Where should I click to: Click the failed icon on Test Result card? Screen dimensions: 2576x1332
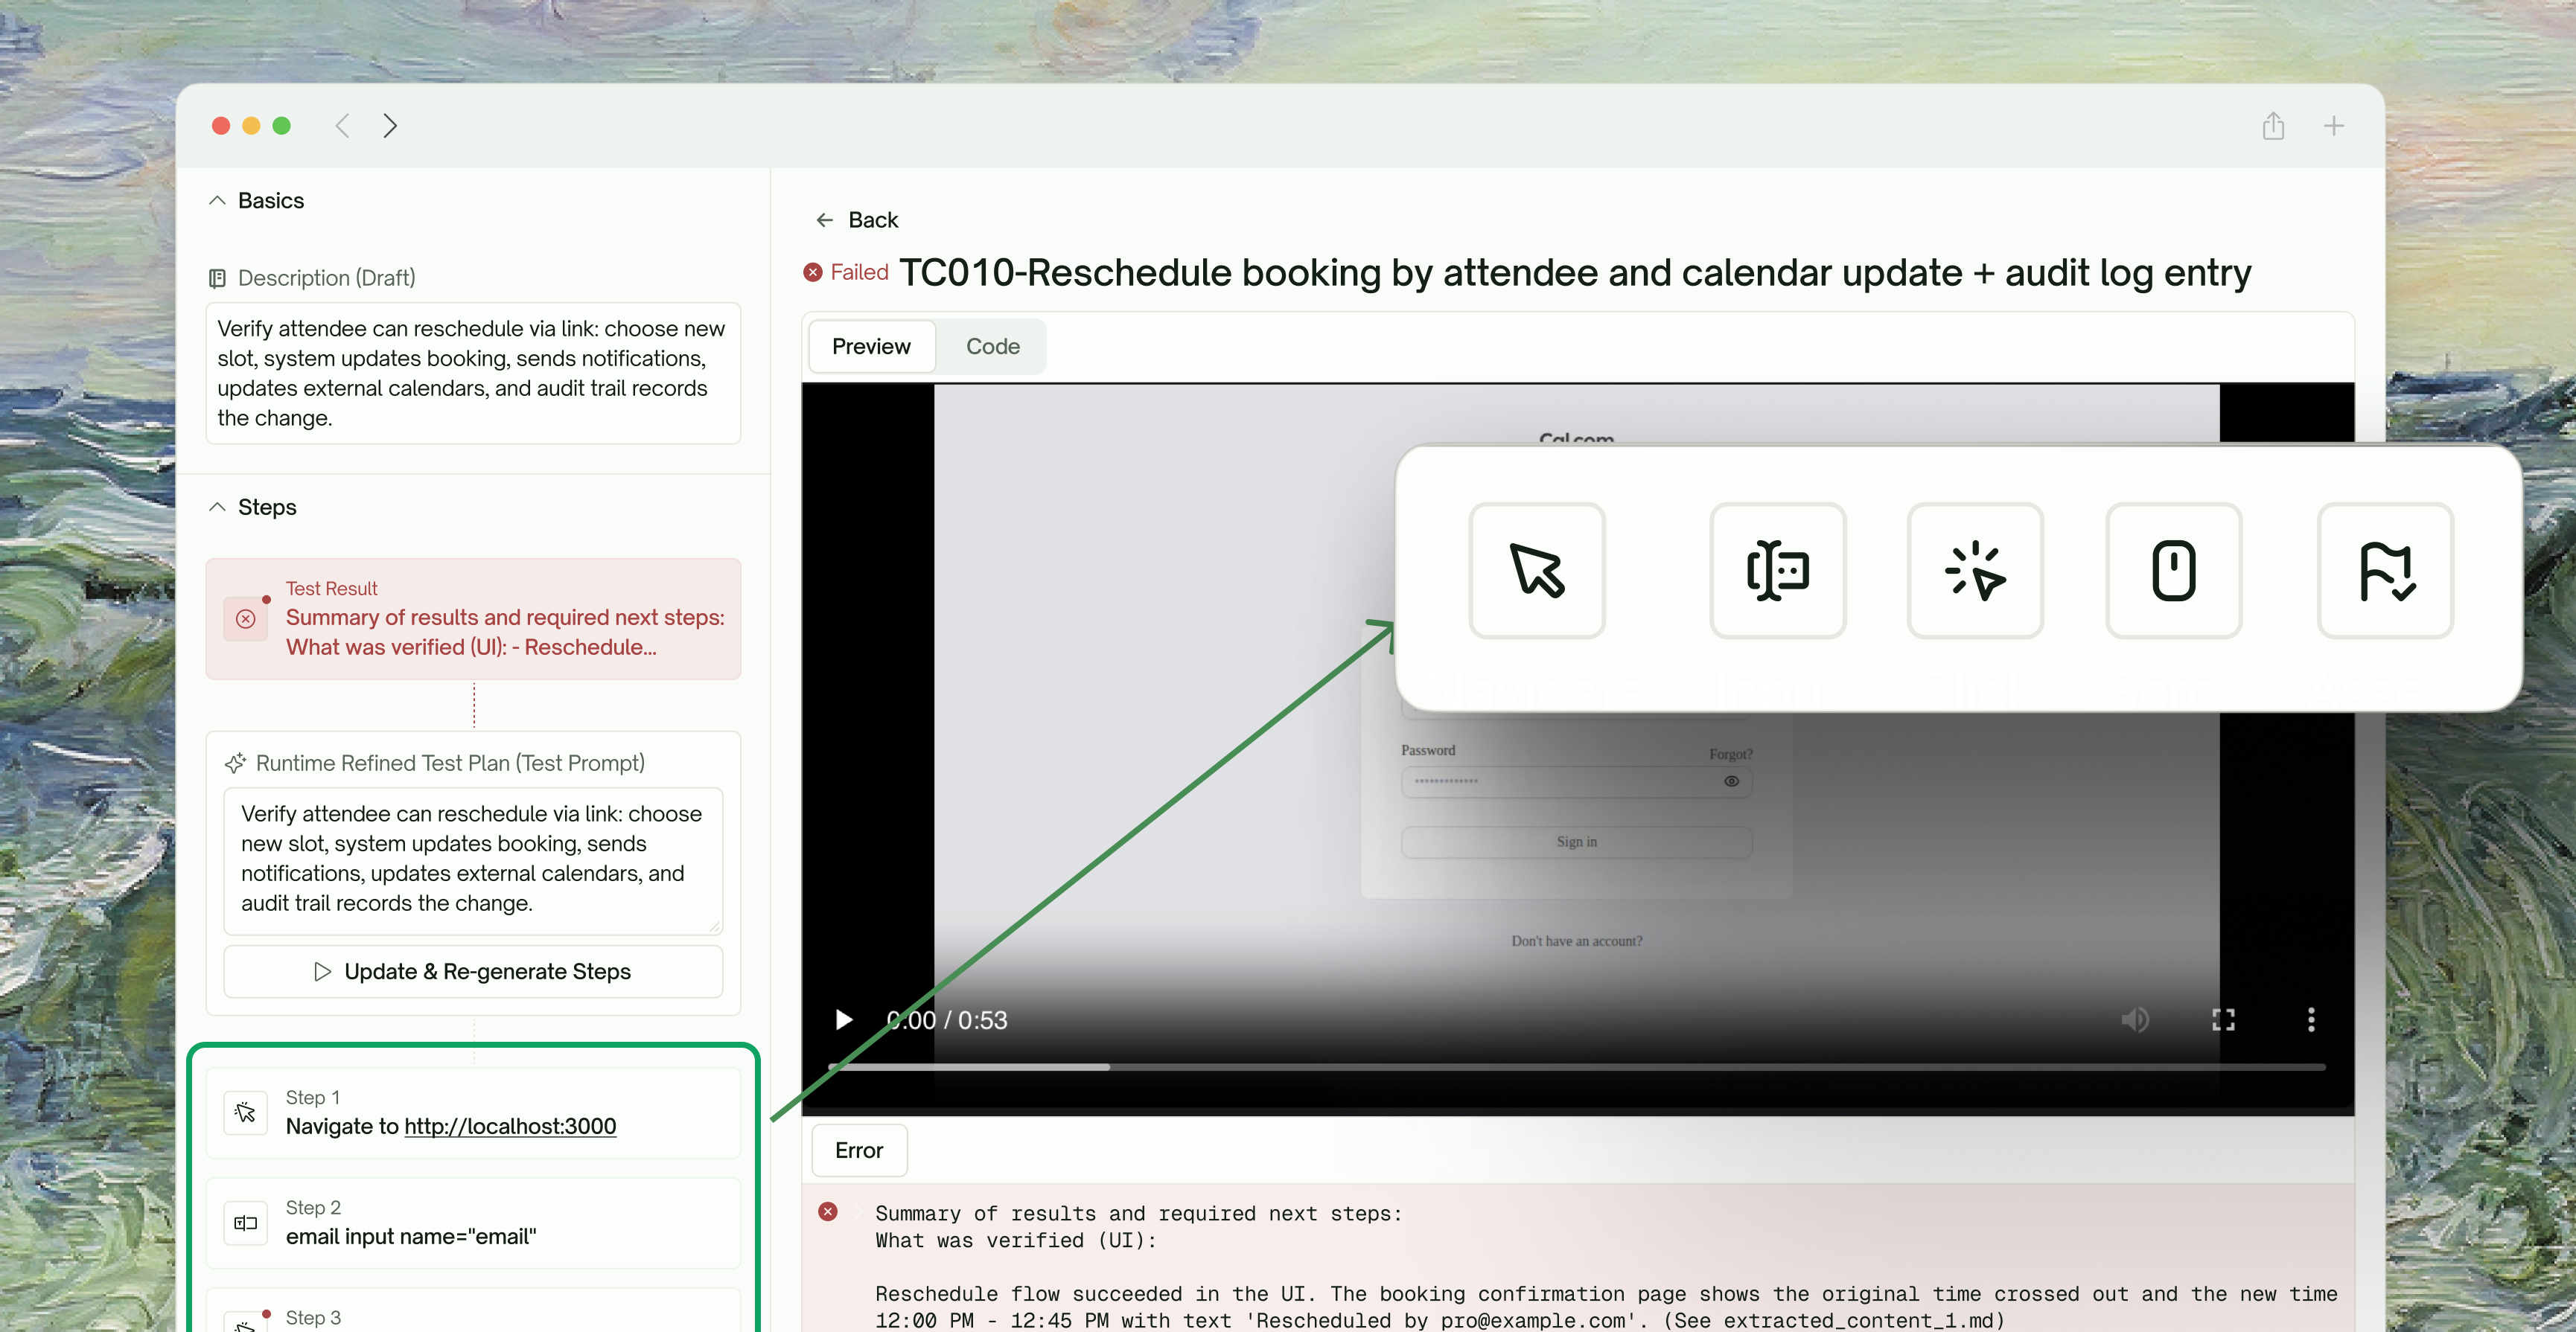coord(246,620)
